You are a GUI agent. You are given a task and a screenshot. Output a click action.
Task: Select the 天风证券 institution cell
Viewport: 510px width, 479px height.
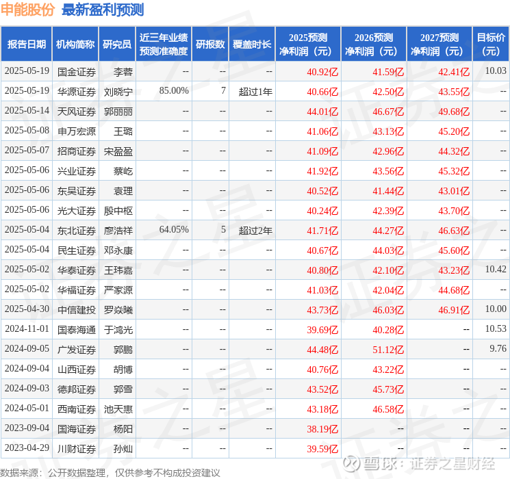[x=77, y=112]
